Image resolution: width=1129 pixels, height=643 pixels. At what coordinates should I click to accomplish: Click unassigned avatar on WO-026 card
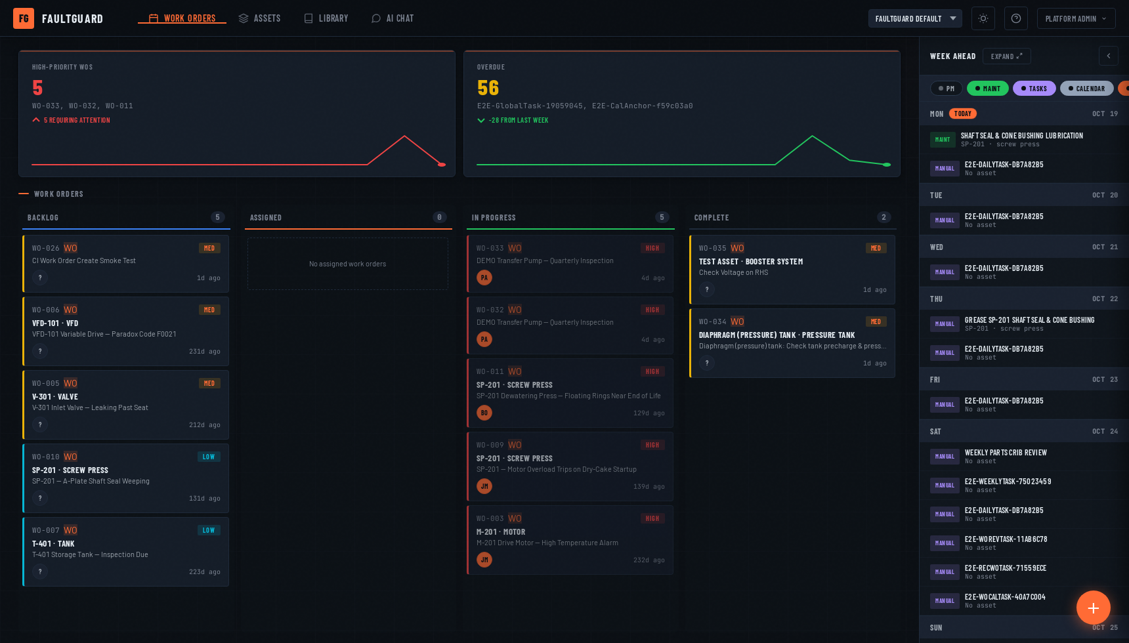coord(40,278)
